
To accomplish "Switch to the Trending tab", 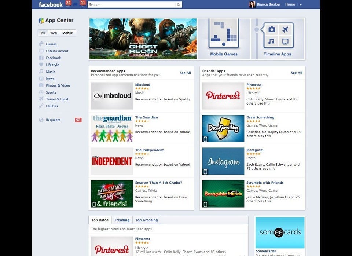I will [122, 220].
